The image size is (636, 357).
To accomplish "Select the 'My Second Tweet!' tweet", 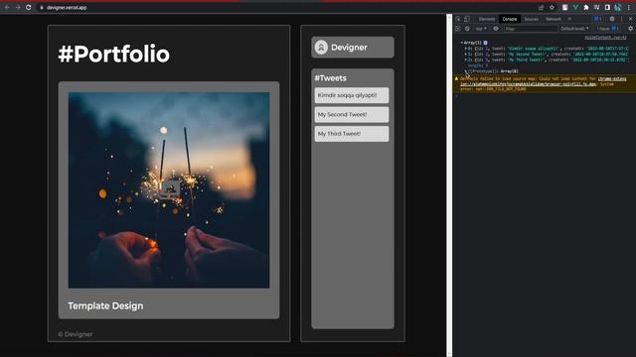I will (352, 115).
